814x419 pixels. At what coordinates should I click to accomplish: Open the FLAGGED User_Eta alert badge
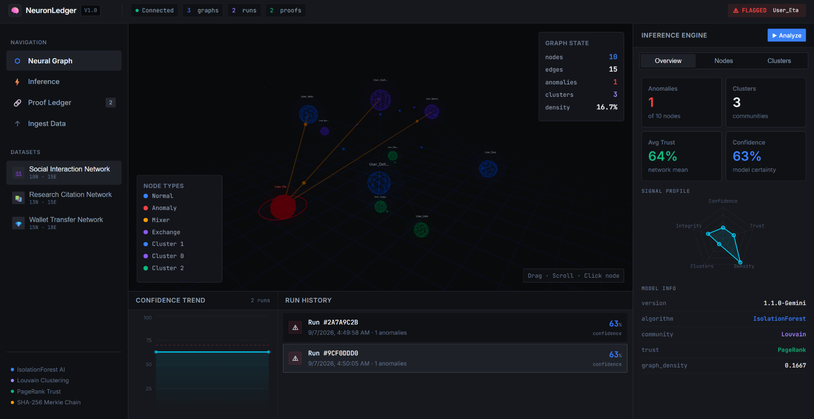click(x=767, y=10)
